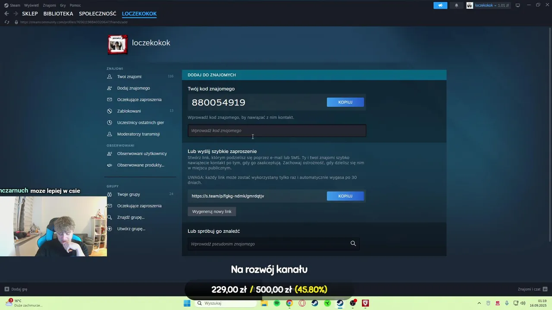Click the icon beside Moderatorzy transmisji
552x310 pixels.
[110, 134]
